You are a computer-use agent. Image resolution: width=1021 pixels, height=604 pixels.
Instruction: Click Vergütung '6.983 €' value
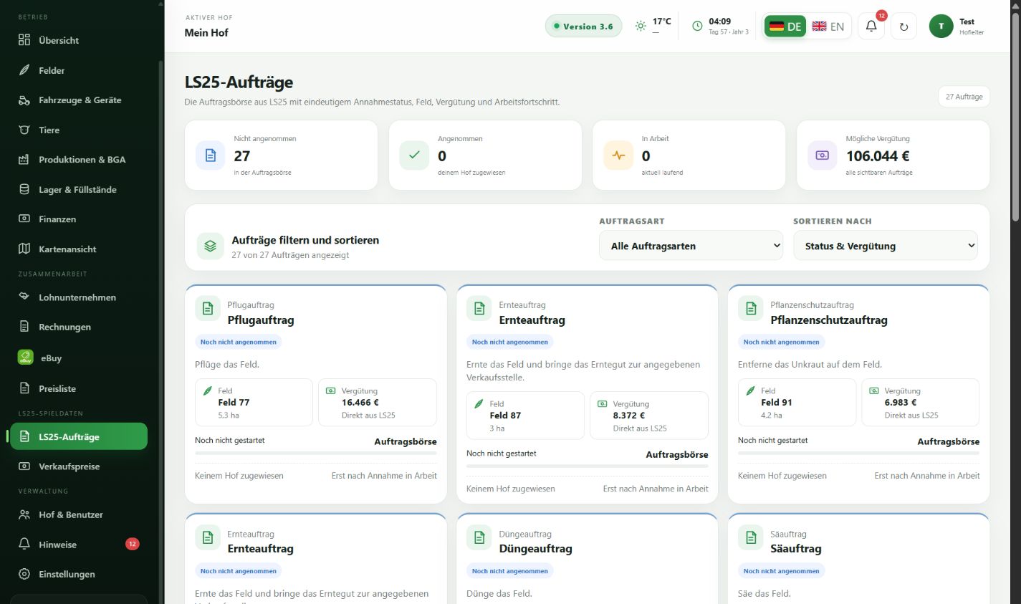901,403
